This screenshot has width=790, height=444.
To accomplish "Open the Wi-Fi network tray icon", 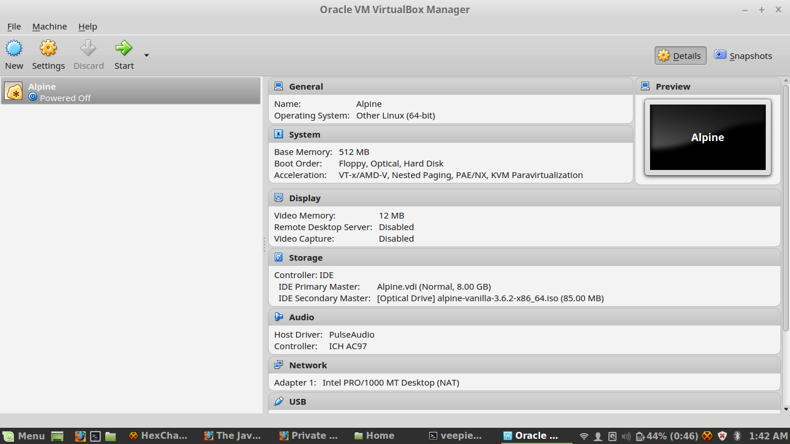I will pos(584,436).
